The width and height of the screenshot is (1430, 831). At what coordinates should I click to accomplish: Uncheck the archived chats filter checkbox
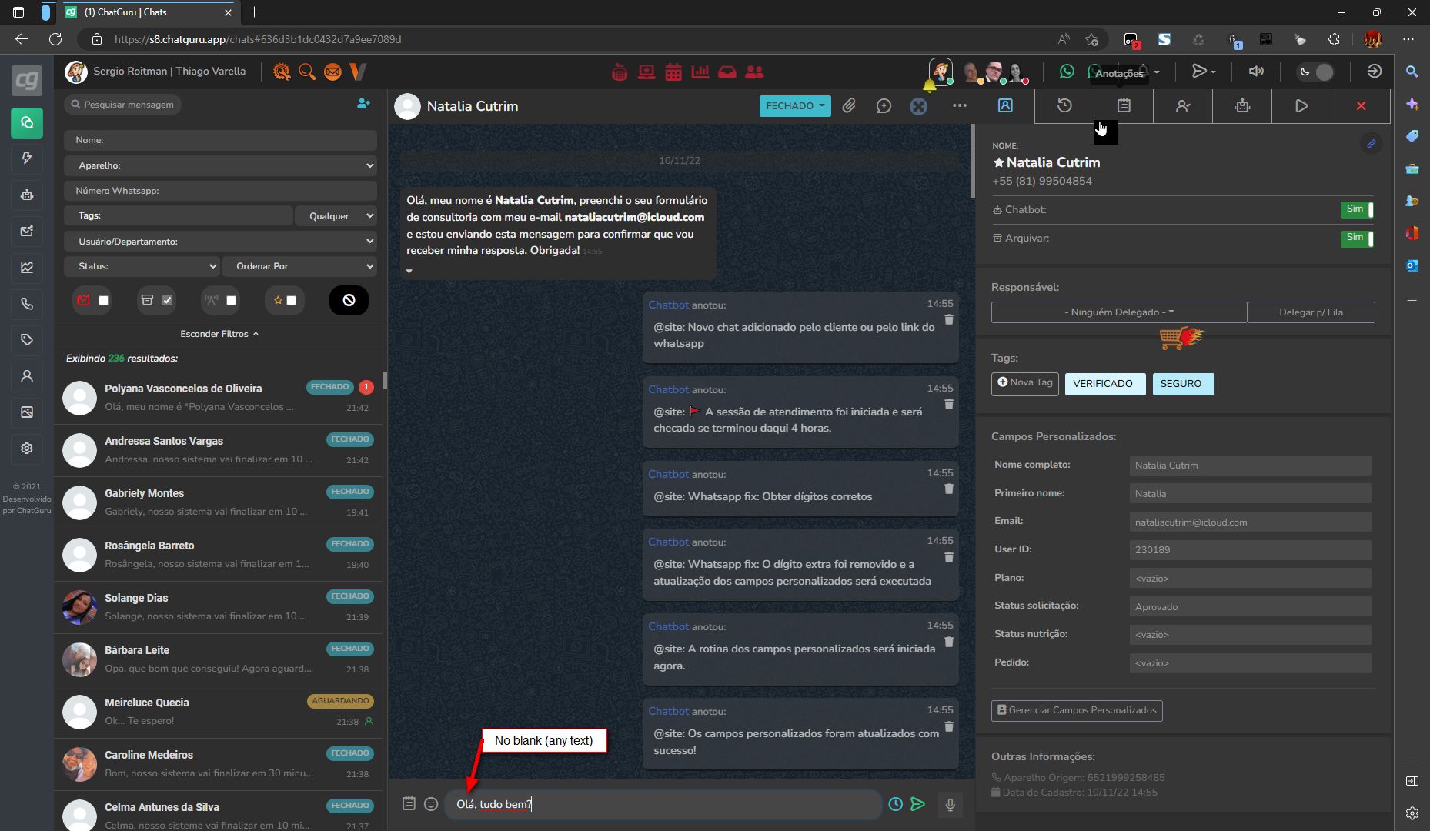[x=167, y=300]
